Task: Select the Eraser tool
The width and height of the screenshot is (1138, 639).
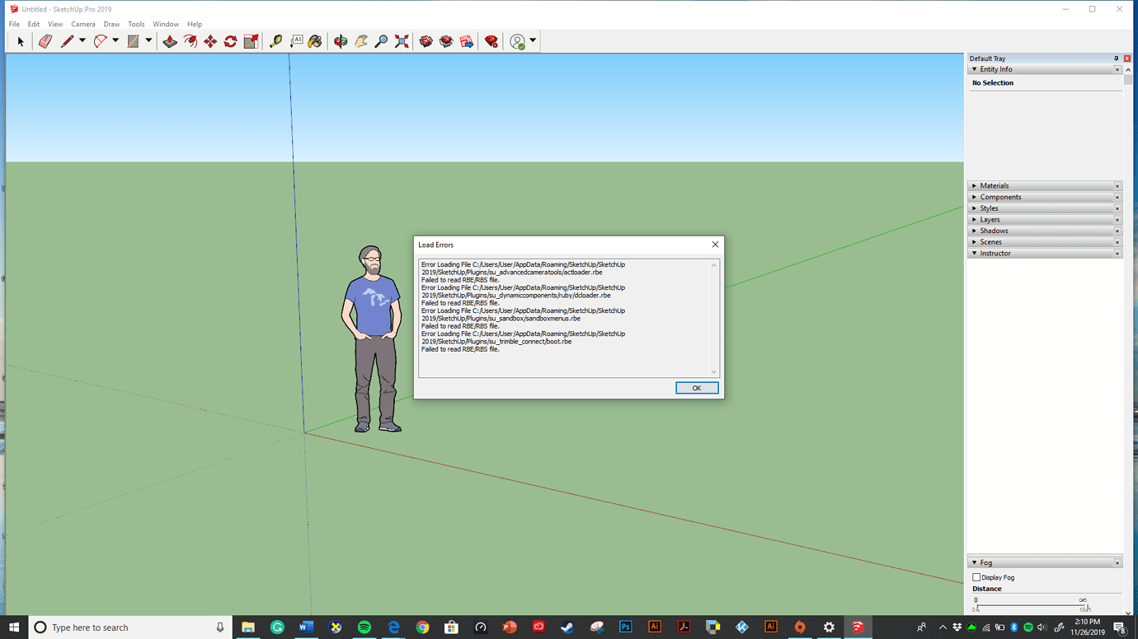Action: (45, 41)
